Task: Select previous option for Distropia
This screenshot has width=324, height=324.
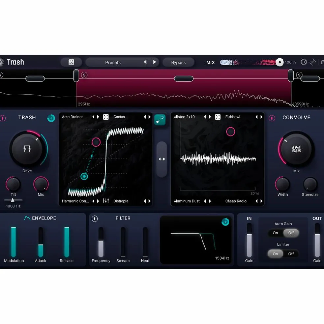Action: click(145, 201)
